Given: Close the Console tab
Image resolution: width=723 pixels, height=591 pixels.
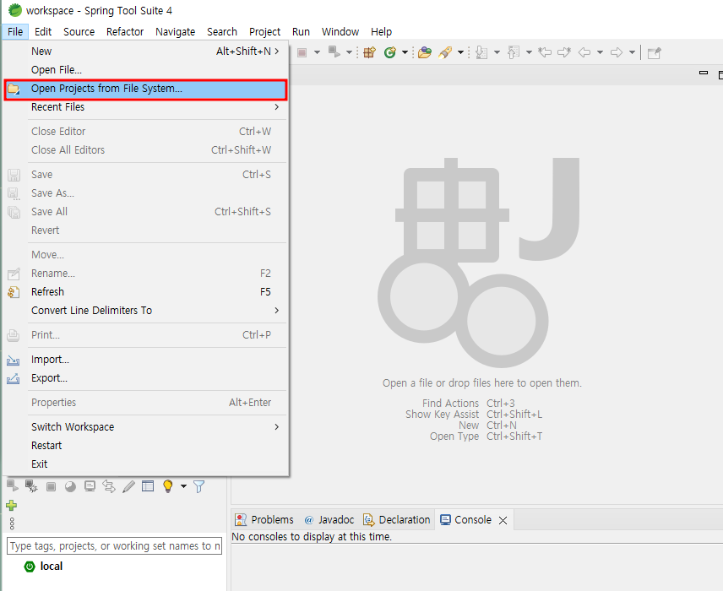Looking at the screenshot, I should coord(503,520).
